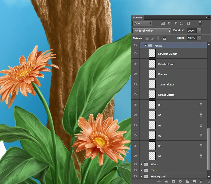Hide the Hintergrund group
The width and height of the screenshot is (211, 184).
(x=135, y=176)
